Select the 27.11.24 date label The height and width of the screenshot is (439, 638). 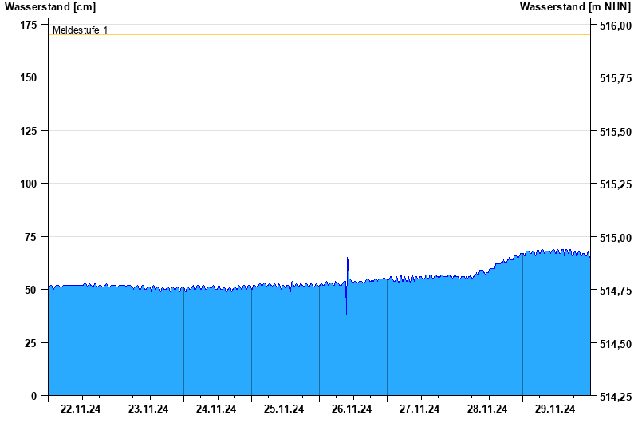pos(419,409)
